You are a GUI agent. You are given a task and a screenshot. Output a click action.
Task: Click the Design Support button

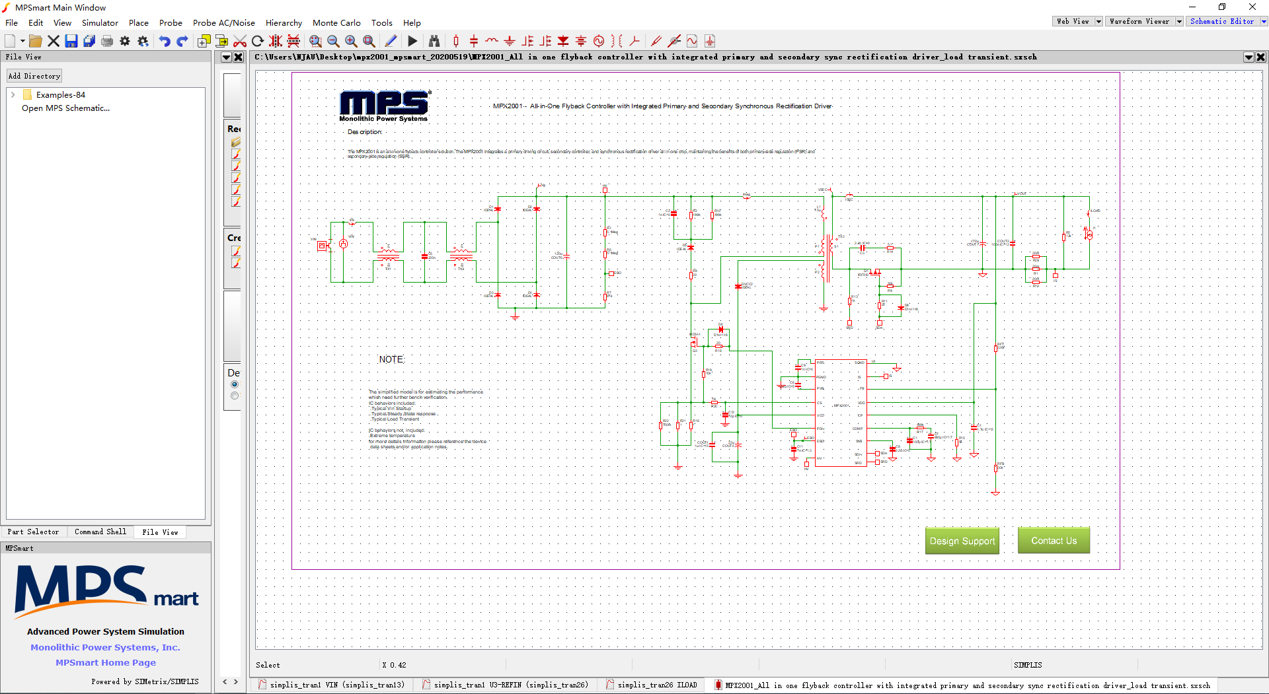pos(962,541)
